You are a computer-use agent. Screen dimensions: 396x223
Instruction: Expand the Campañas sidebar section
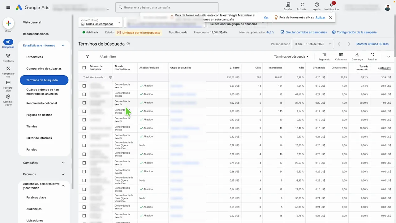point(63,163)
